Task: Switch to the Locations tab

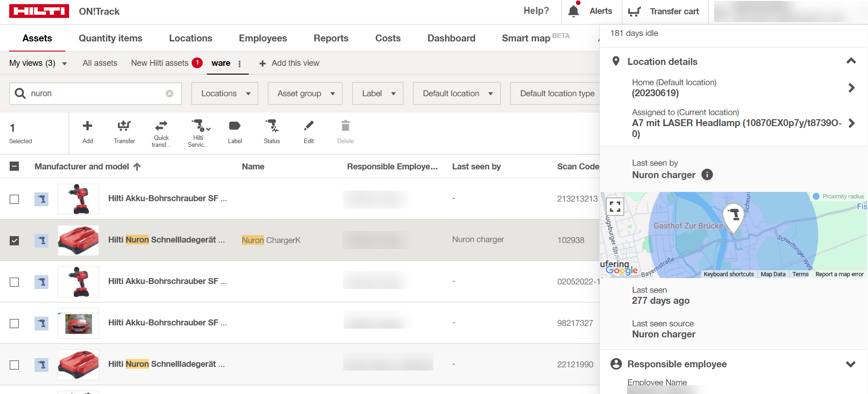Action: click(x=190, y=38)
